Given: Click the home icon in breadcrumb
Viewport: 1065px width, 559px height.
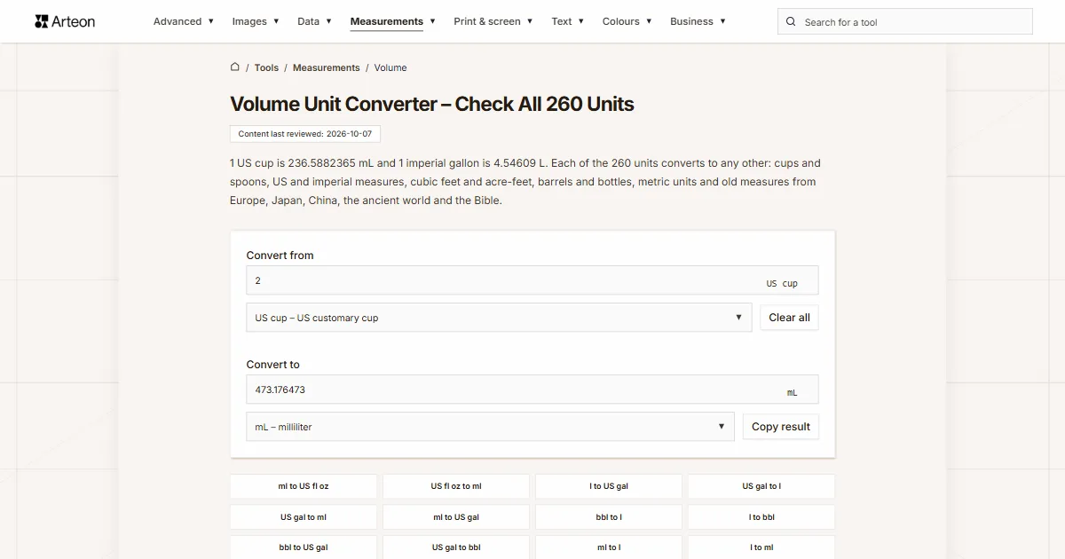Looking at the screenshot, I should 235,67.
